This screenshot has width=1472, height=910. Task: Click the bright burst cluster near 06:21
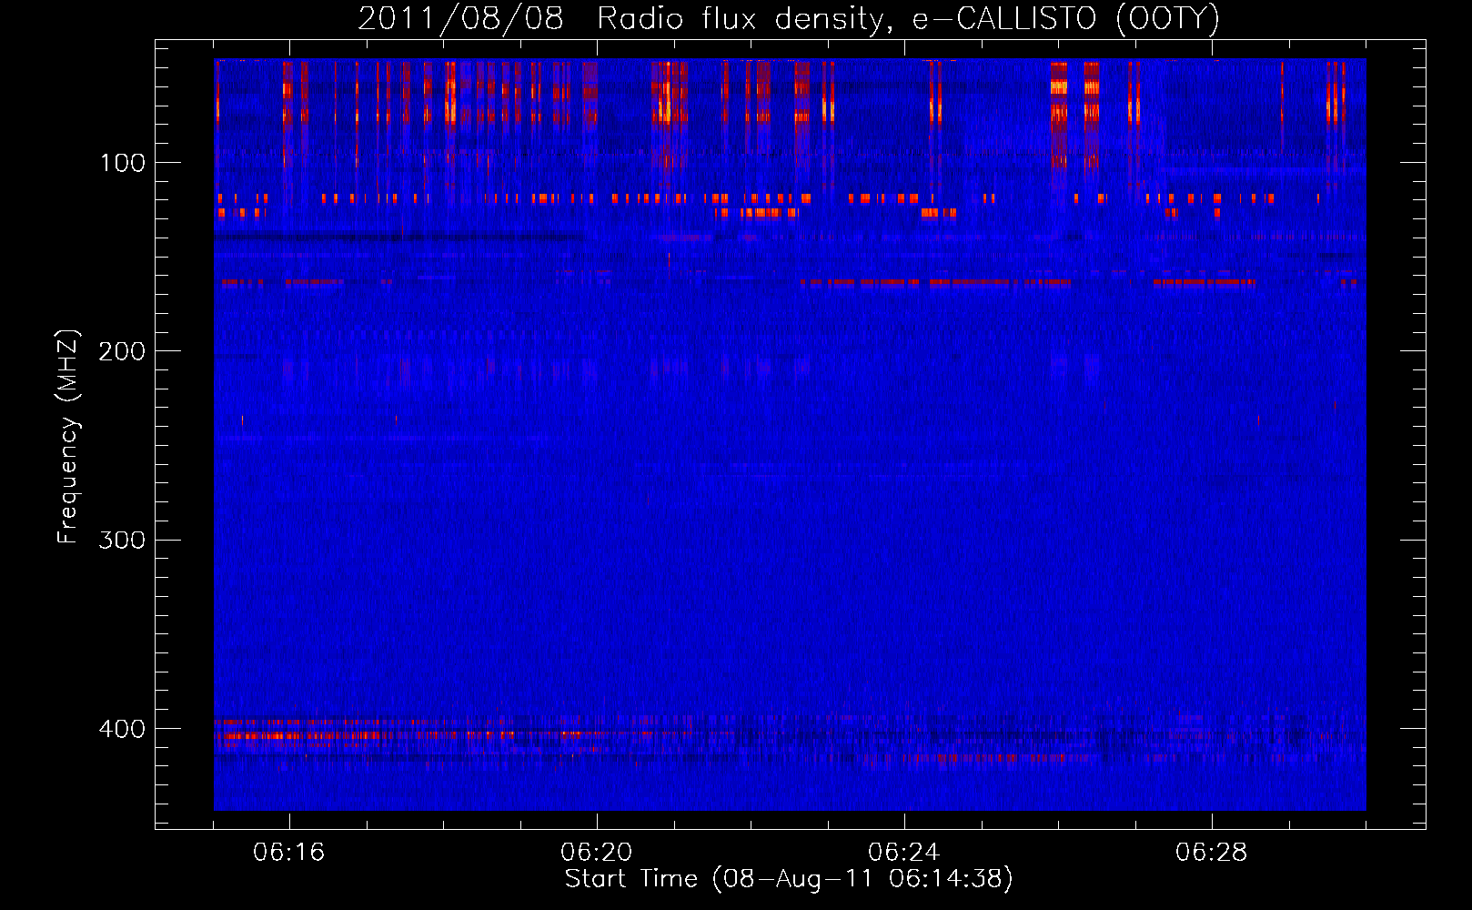[x=668, y=91]
